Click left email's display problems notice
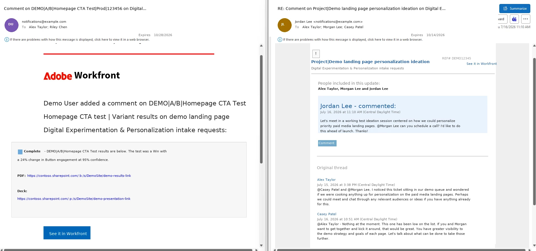The width and height of the screenshot is (536, 251). pyautogui.click(x=80, y=40)
